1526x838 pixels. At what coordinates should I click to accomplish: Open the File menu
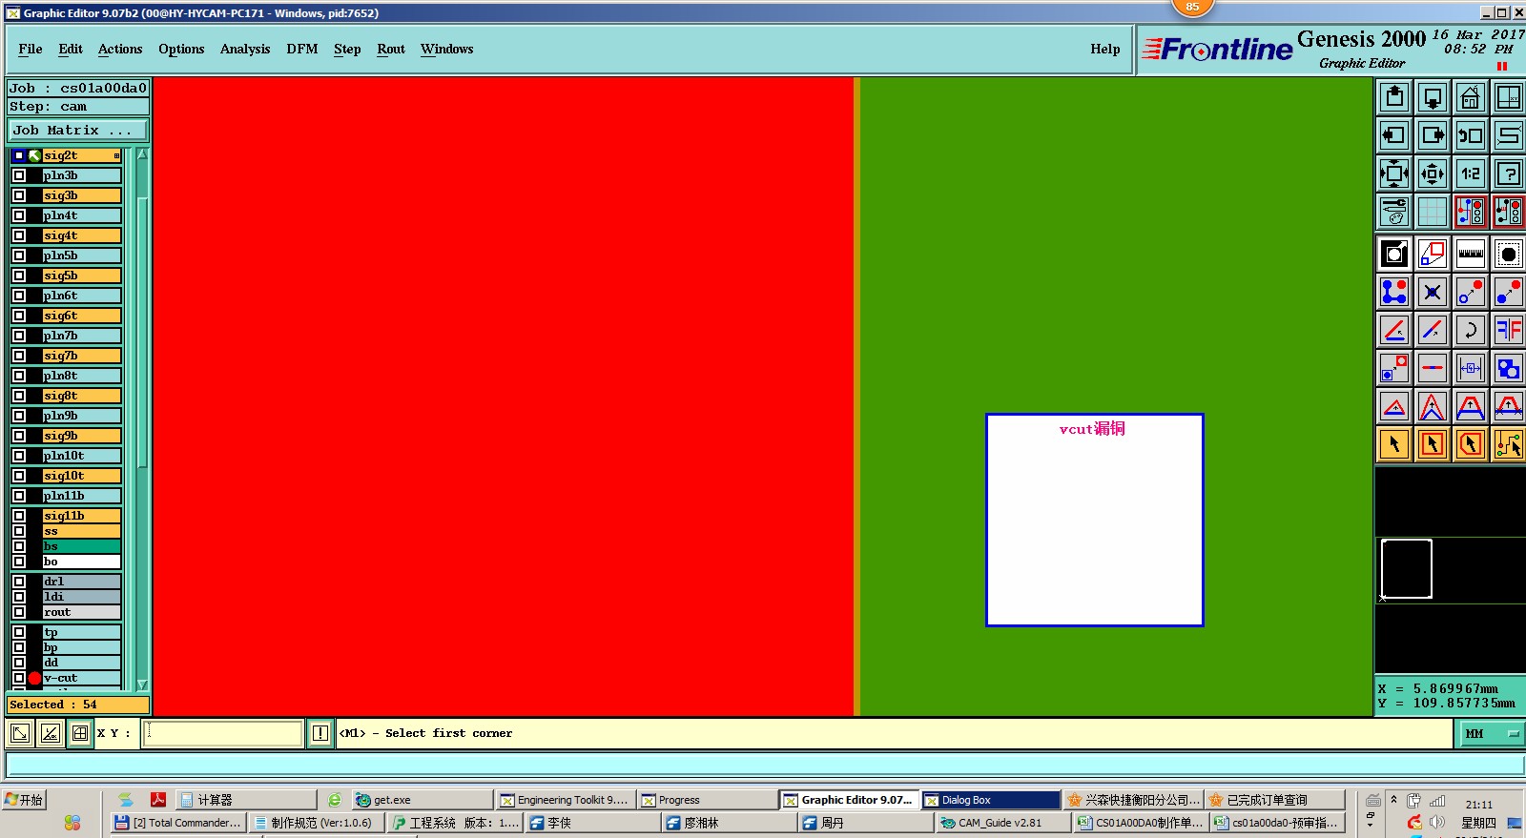31,49
